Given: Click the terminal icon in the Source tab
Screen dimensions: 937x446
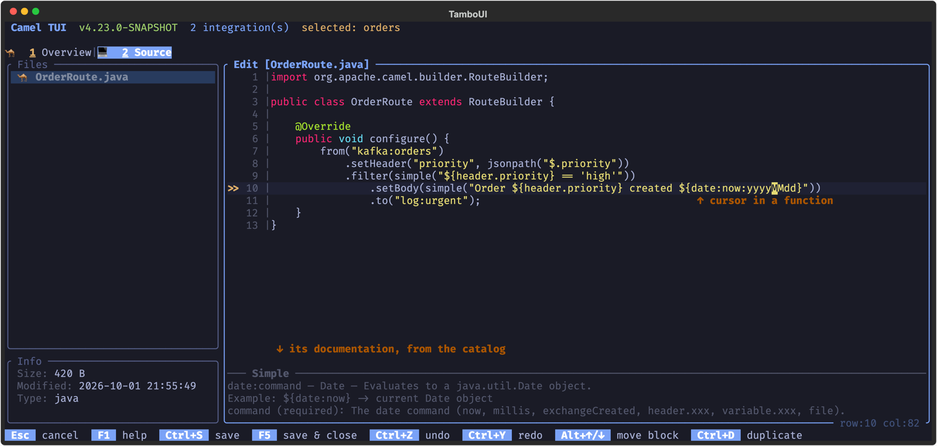Looking at the screenshot, I should 103,53.
